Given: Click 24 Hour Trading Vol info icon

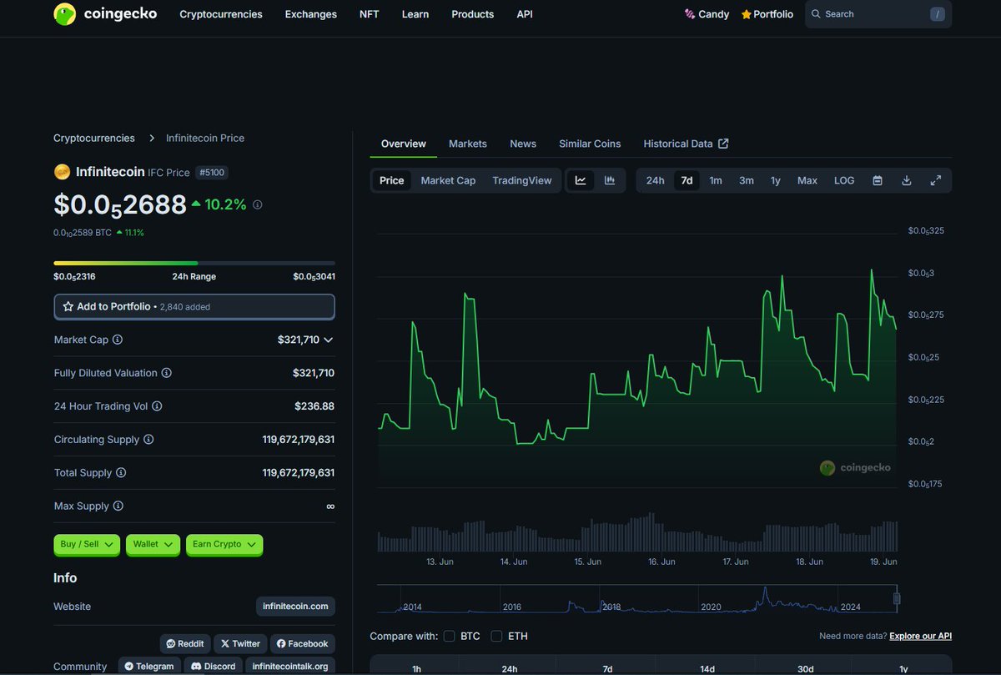Looking at the screenshot, I should [x=157, y=406].
